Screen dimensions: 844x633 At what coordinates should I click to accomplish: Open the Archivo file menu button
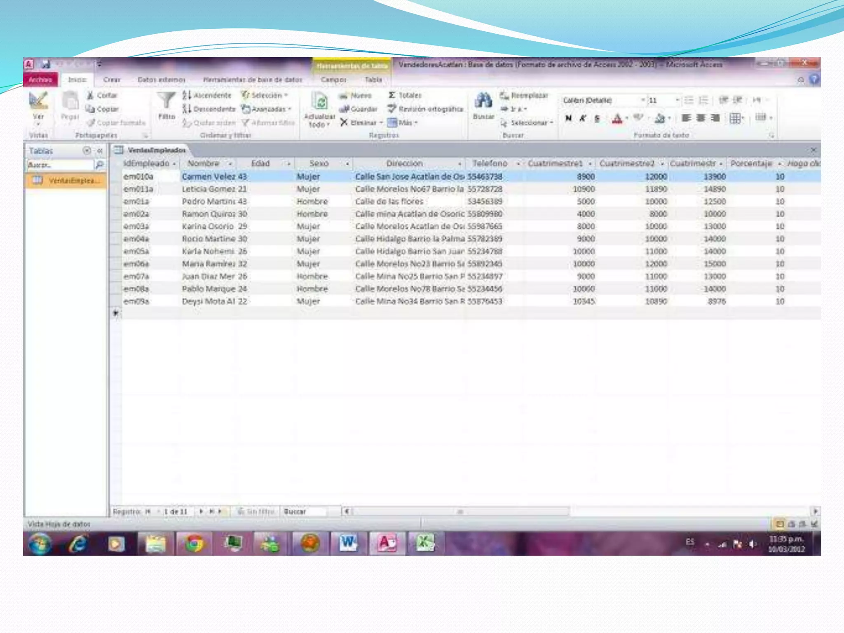40,80
